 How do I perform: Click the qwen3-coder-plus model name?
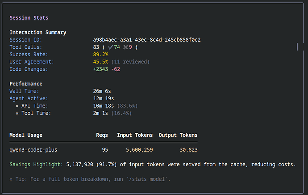[x=33, y=150]
